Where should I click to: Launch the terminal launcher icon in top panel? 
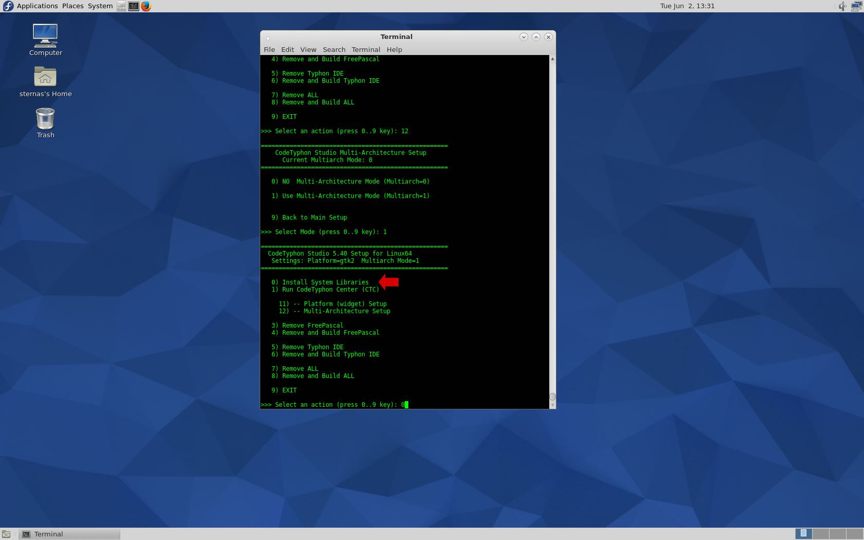134,6
